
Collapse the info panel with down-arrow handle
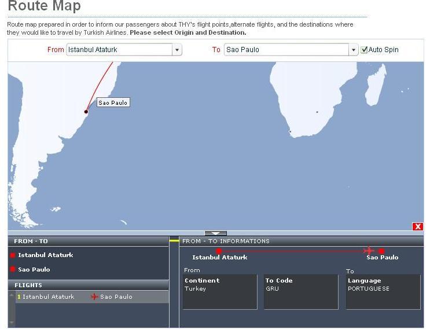tap(215, 233)
